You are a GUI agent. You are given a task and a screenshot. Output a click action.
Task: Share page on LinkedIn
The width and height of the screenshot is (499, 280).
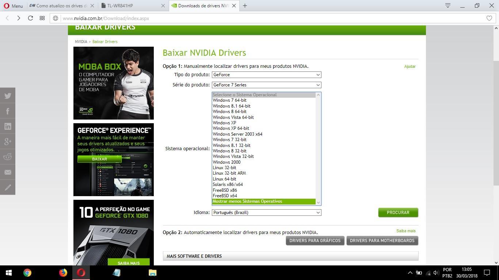point(8,126)
